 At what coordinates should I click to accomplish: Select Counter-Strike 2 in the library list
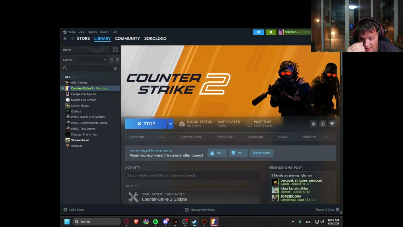coord(90,88)
